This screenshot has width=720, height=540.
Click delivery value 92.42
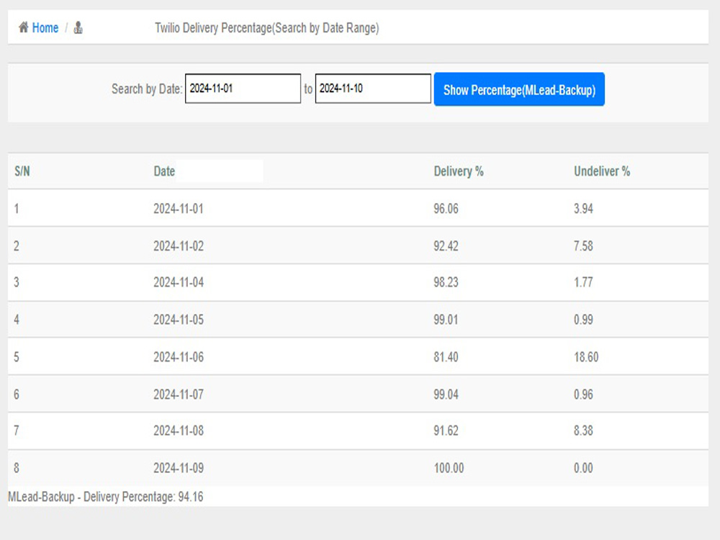point(446,246)
